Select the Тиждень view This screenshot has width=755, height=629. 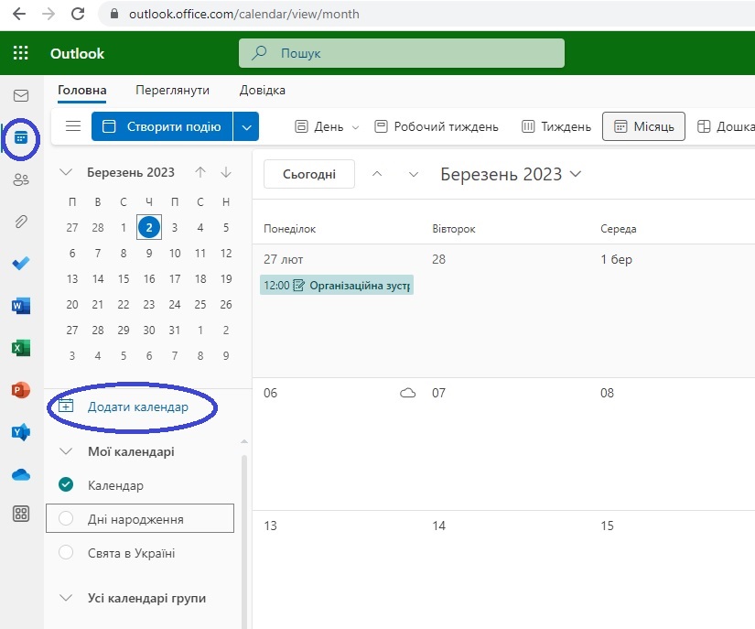point(556,126)
